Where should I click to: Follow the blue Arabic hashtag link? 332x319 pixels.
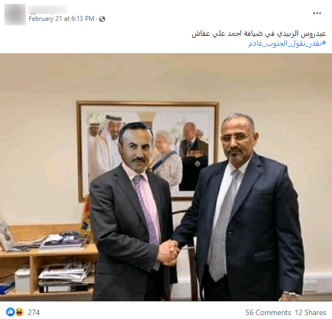coord(287,43)
